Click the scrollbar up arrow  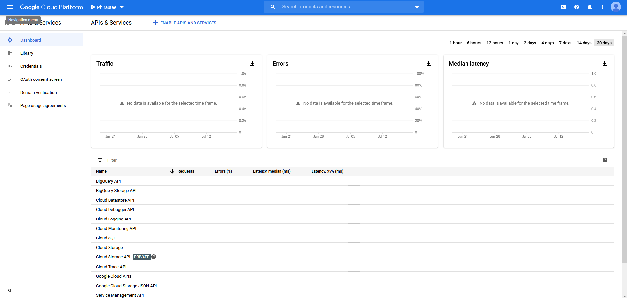625,33
